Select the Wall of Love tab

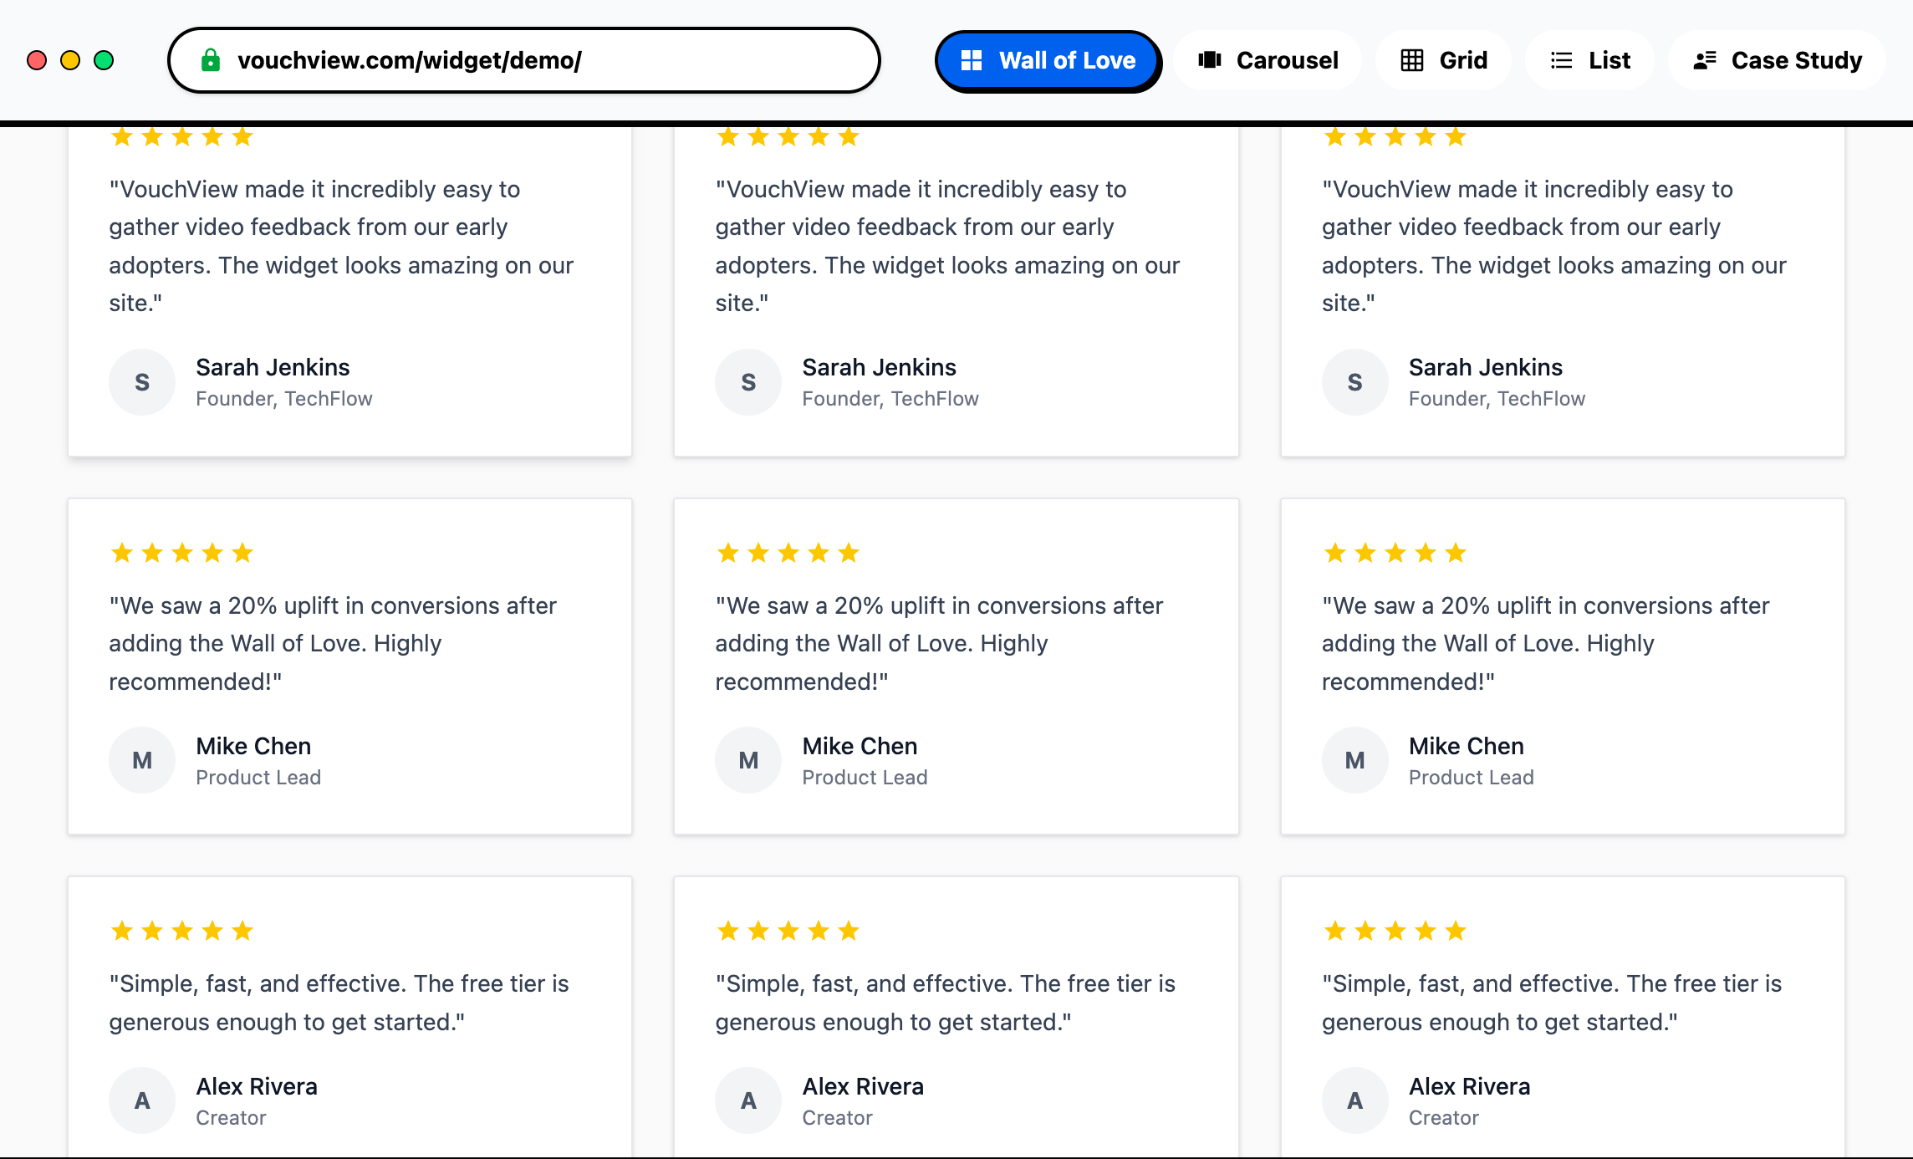pyautogui.click(x=1048, y=59)
